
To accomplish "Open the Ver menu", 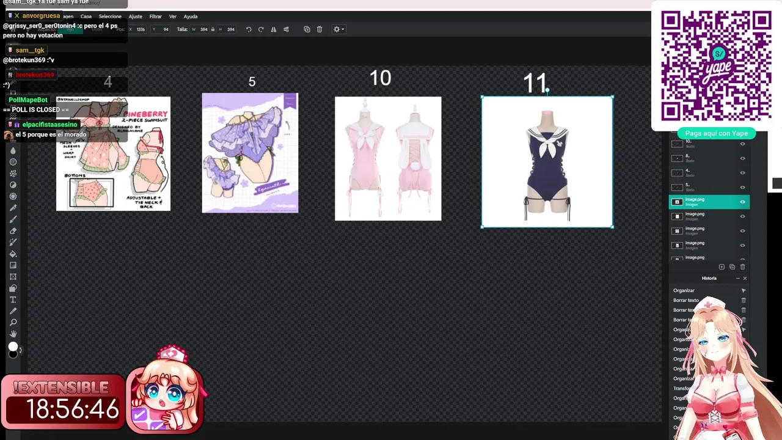I will click(x=173, y=16).
